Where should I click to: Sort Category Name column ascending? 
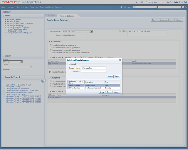pos(80,81)
